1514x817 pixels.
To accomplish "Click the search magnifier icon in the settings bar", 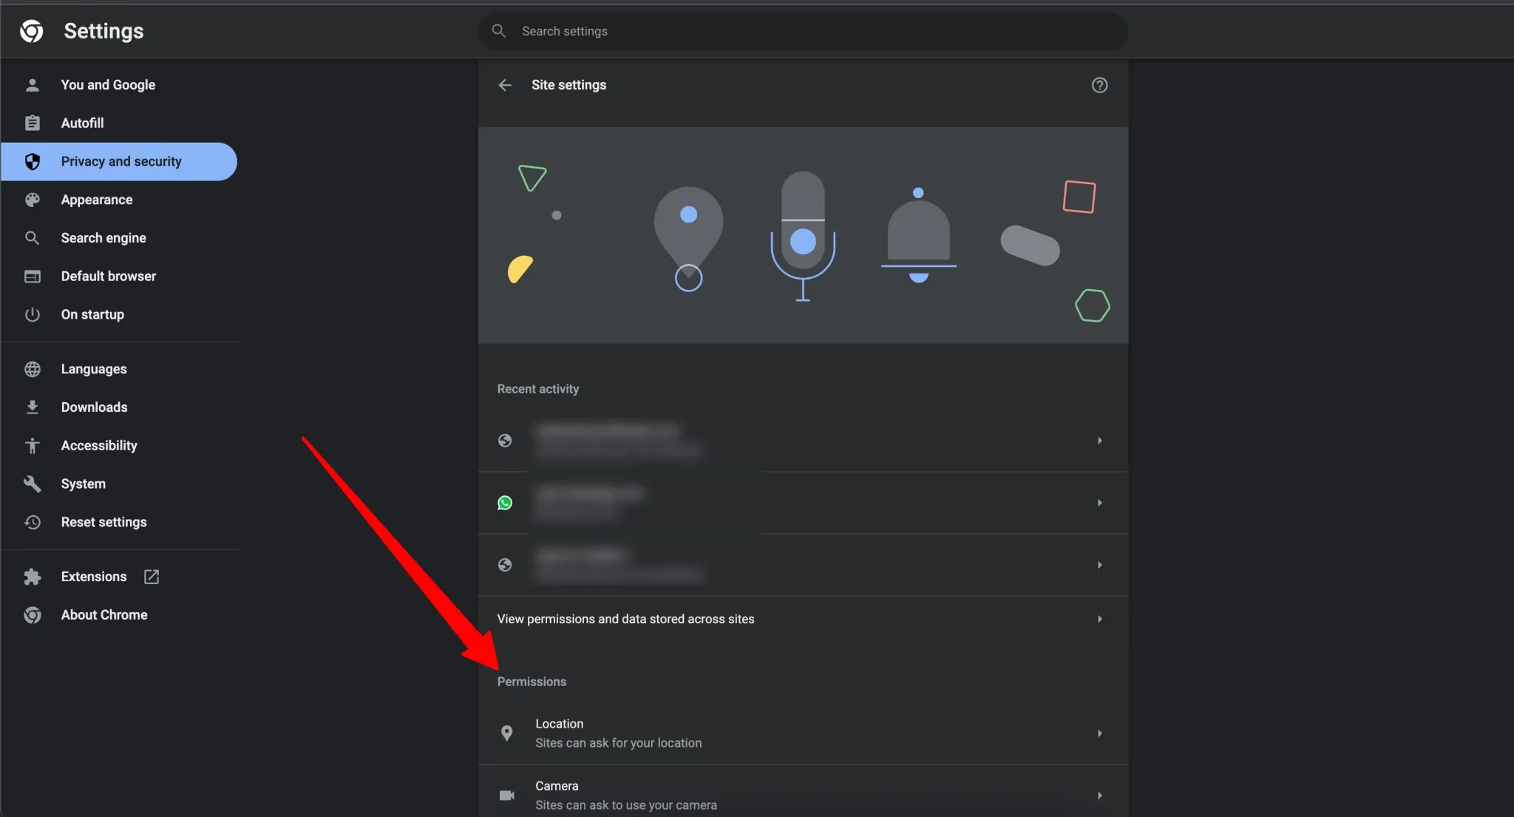I will [x=499, y=31].
